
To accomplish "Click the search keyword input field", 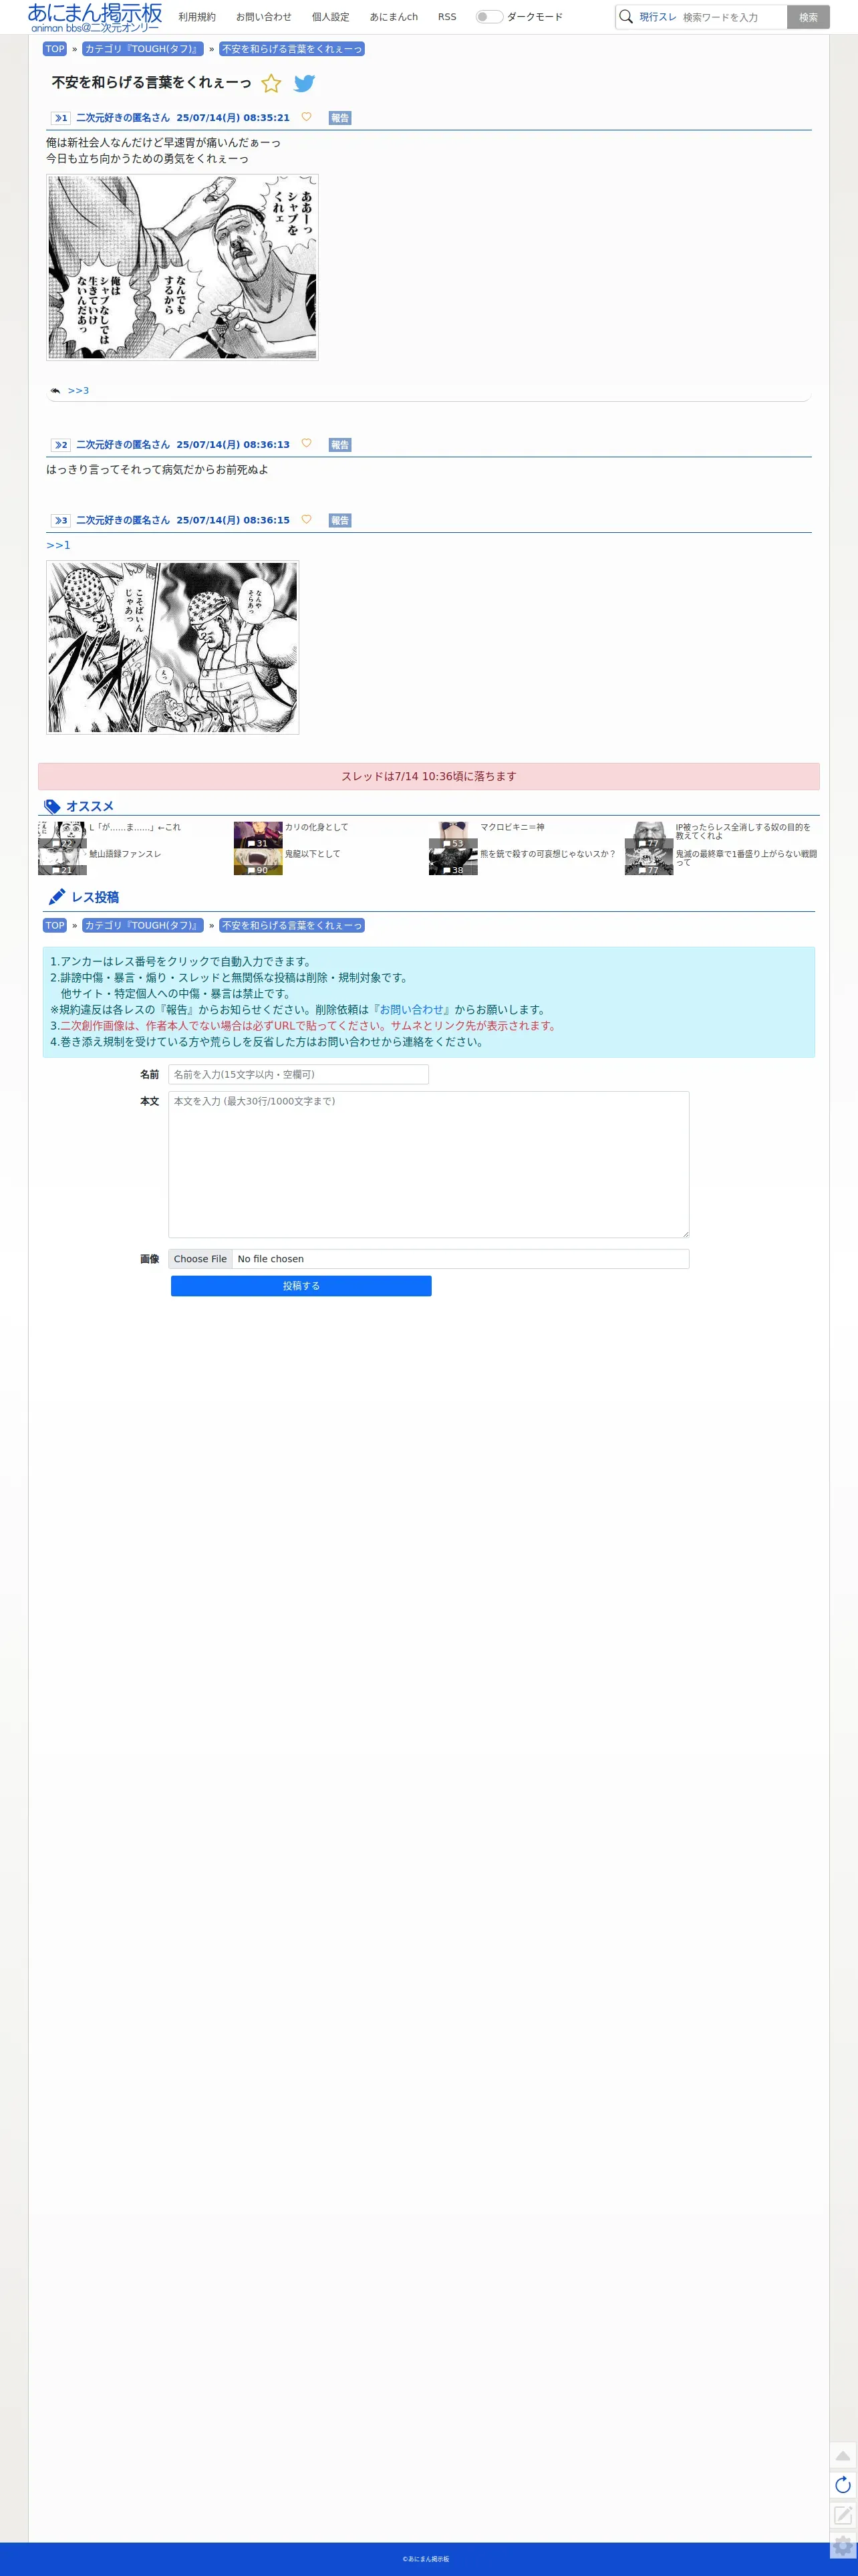I will [x=732, y=17].
